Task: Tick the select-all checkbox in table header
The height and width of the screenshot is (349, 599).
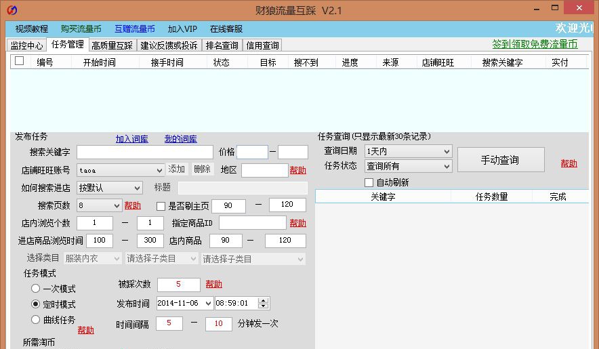Action: pyautogui.click(x=19, y=61)
